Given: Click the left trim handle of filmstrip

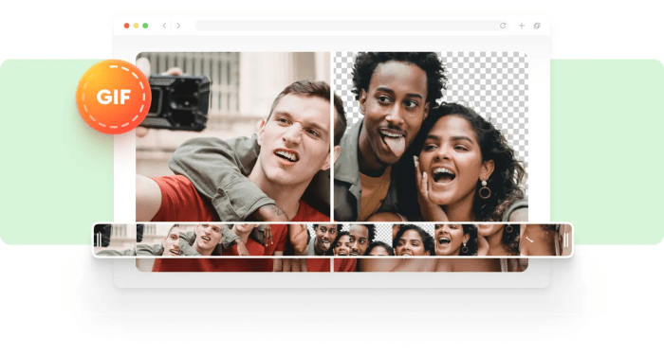Looking at the screenshot, I should pos(99,240).
